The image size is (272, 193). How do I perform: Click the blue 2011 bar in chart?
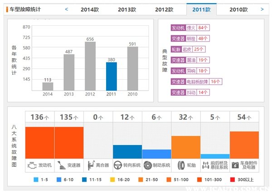[x=112, y=76]
